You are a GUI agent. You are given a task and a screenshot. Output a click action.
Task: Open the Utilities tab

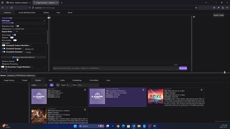pos(46,13)
